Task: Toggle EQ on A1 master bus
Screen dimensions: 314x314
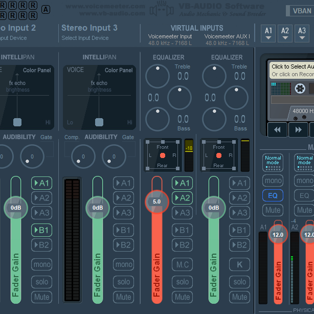Action: (x=273, y=195)
